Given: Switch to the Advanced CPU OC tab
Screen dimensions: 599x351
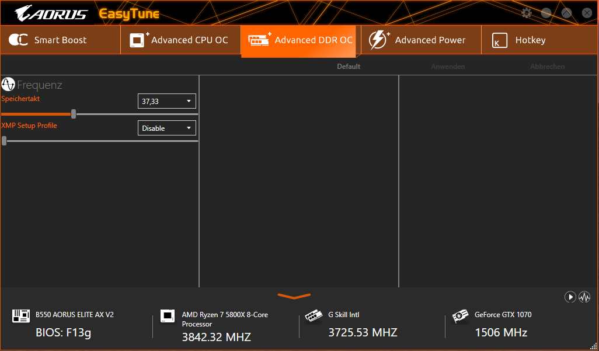Looking at the screenshot, I should click(181, 40).
